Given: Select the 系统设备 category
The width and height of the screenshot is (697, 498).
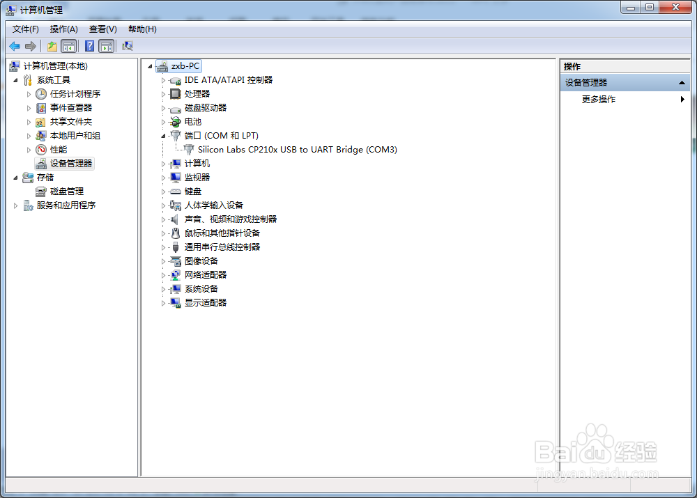Looking at the screenshot, I should (x=201, y=289).
